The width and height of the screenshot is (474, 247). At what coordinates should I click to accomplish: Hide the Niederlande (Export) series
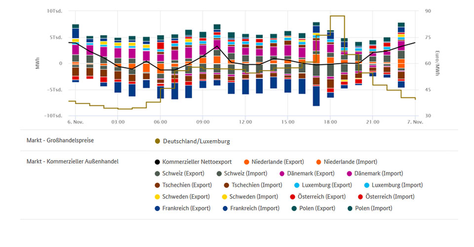(x=274, y=162)
